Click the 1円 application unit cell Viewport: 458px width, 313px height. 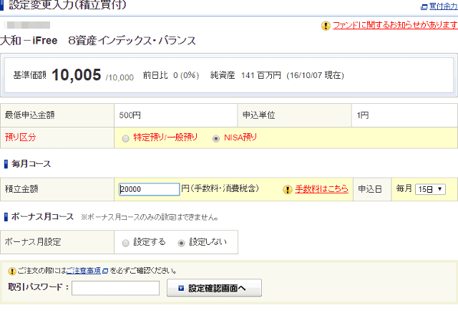(404, 115)
